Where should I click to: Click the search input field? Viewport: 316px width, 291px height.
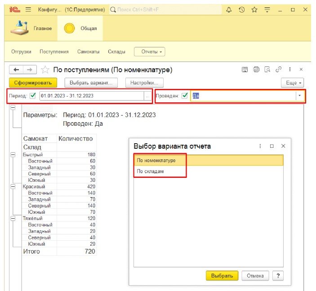coord(165,9)
